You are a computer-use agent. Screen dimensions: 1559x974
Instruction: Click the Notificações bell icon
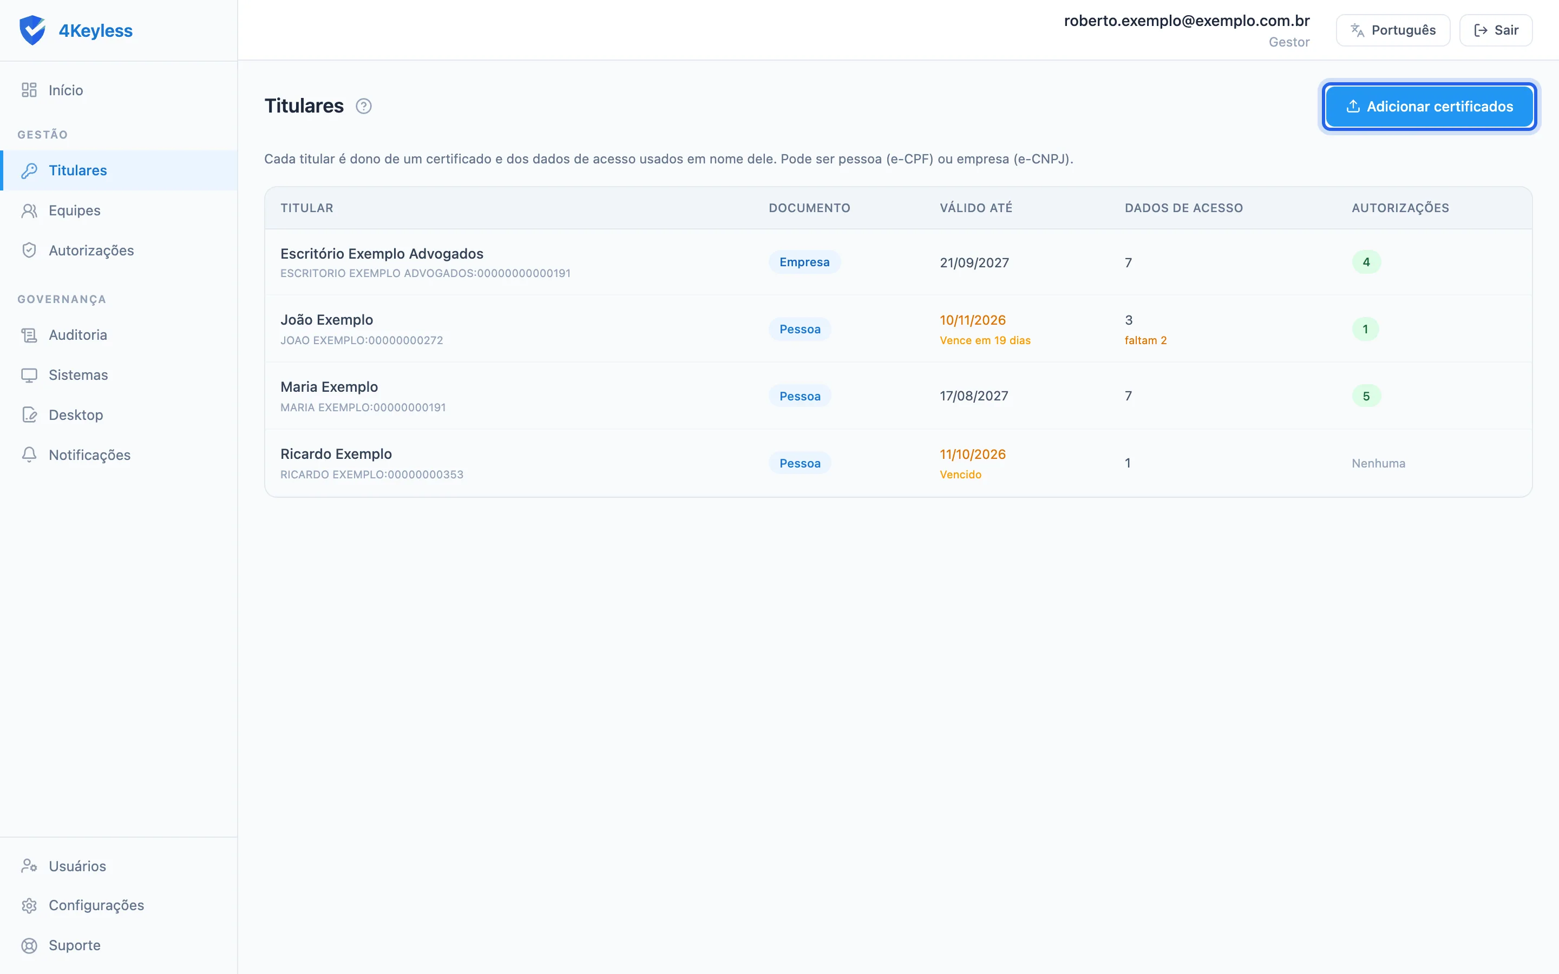pos(29,455)
